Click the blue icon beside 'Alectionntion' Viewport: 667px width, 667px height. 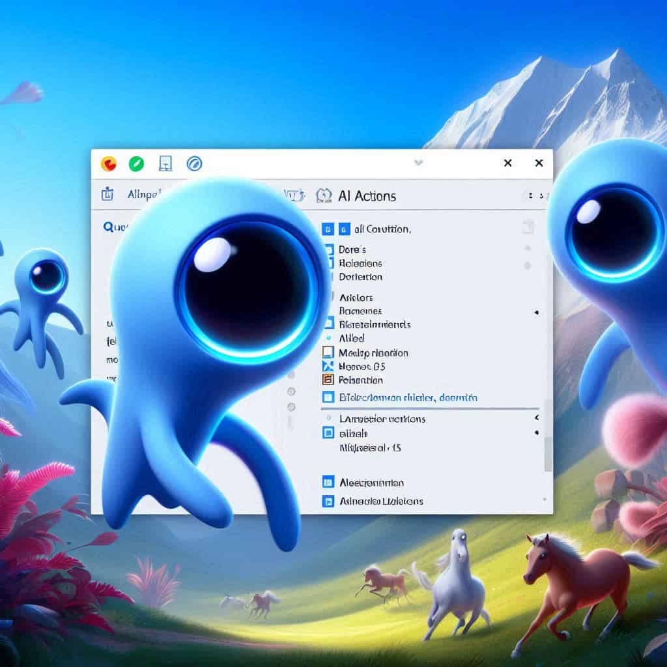pyautogui.click(x=328, y=482)
